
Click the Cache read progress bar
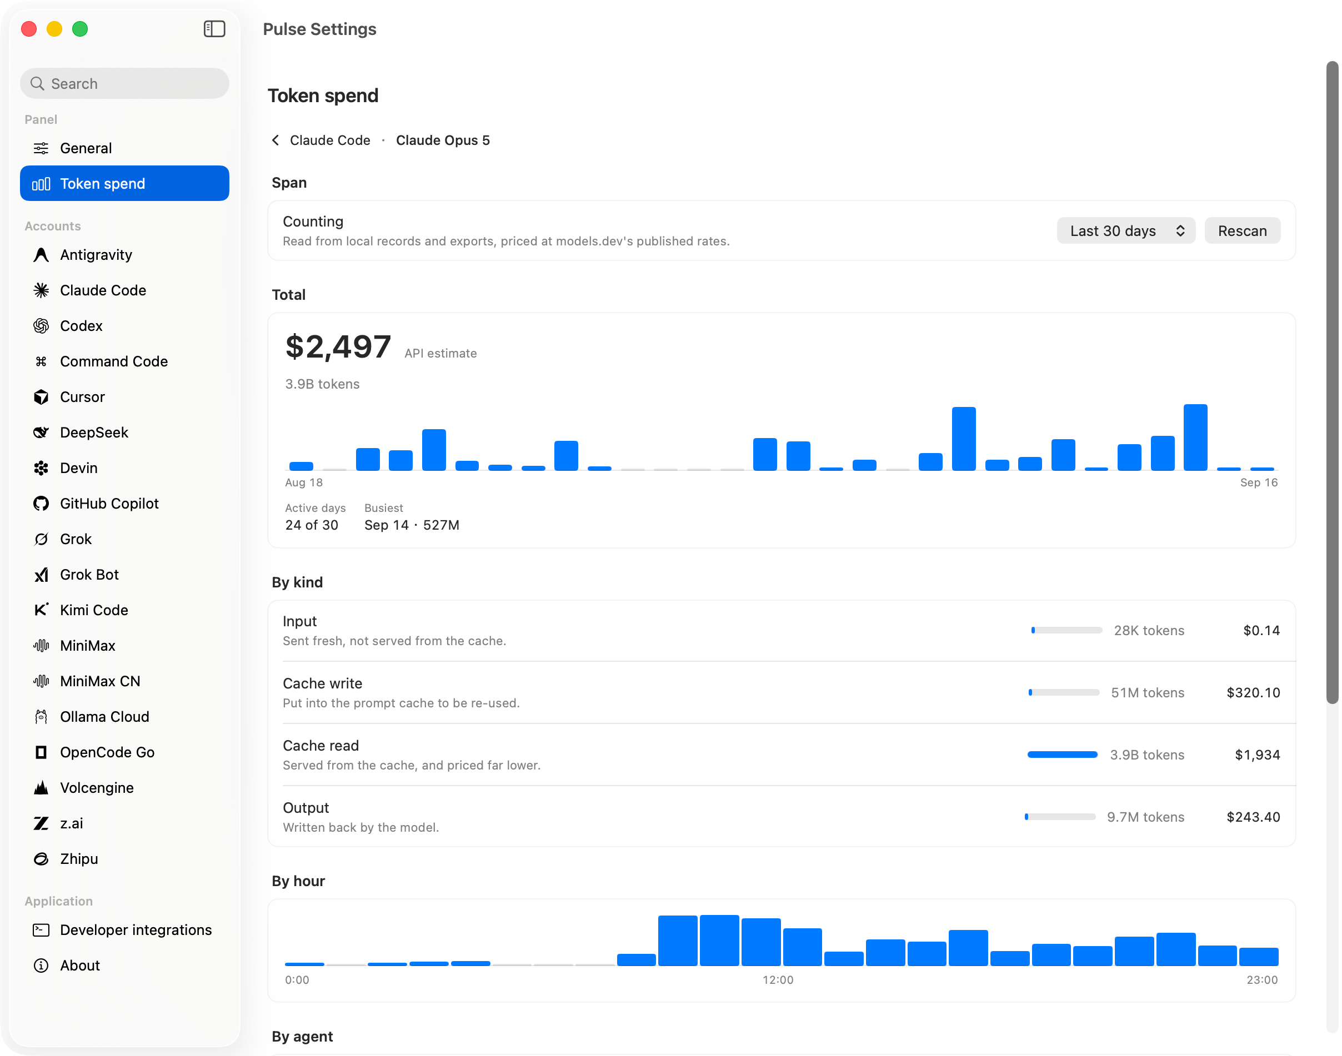click(x=1063, y=755)
